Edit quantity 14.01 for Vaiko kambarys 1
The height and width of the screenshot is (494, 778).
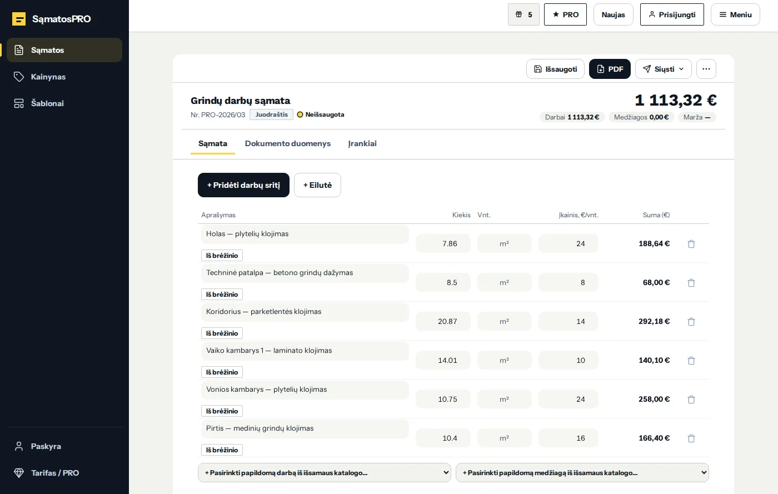click(443, 360)
